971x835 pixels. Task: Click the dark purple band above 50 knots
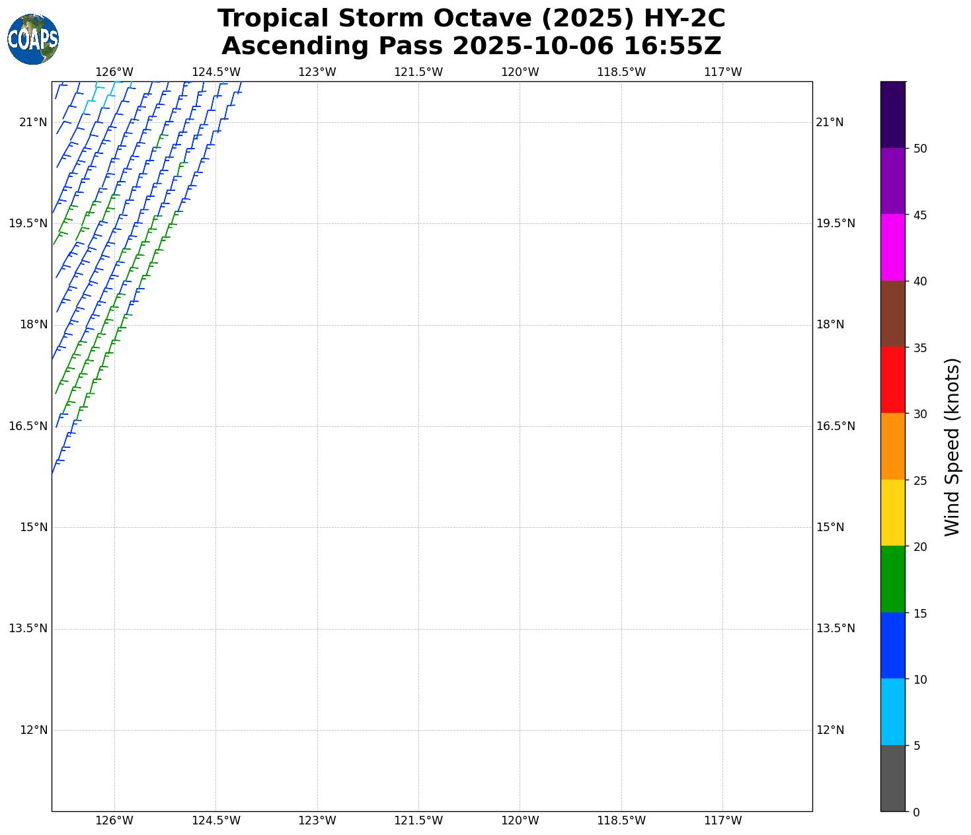pyautogui.click(x=892, y=114)
